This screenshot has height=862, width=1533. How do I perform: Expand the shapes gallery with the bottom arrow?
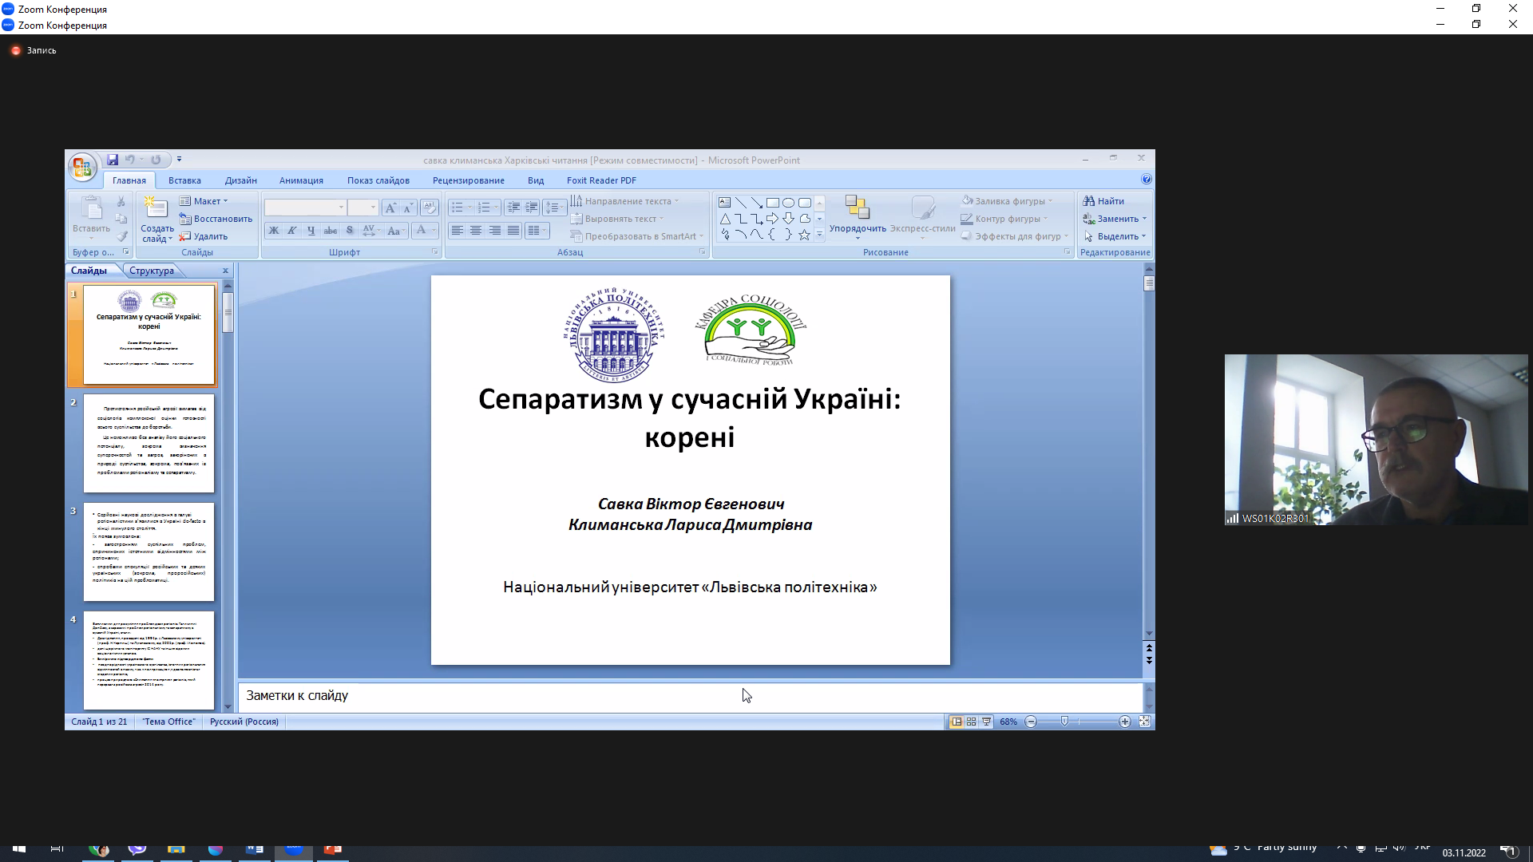[819, 235]
